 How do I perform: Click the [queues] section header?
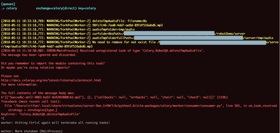tap(8, 4)
